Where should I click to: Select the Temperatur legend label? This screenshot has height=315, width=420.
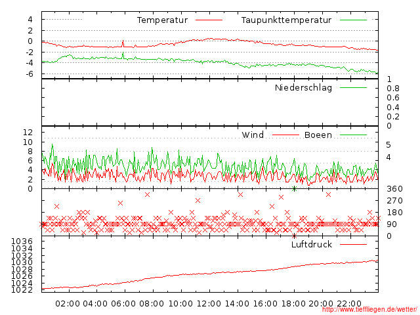162,20
